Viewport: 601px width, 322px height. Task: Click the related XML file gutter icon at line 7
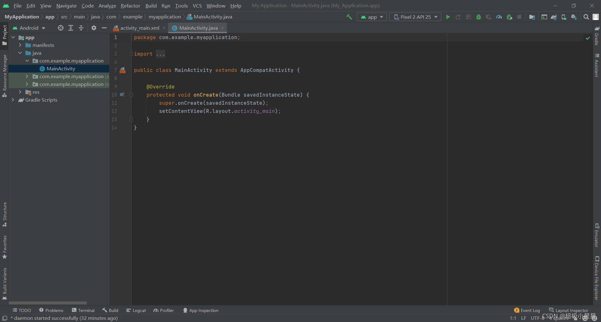(x=123, y=70)
